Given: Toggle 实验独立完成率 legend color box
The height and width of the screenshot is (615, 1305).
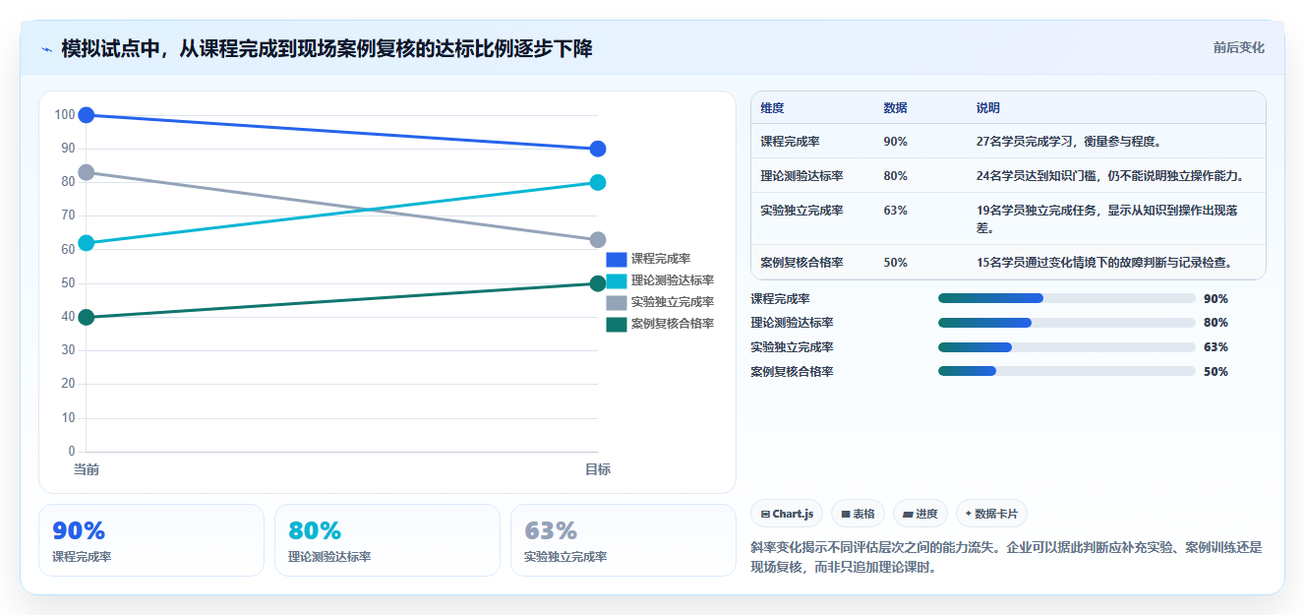Looking at the screenshot, I should click(616, 303).
